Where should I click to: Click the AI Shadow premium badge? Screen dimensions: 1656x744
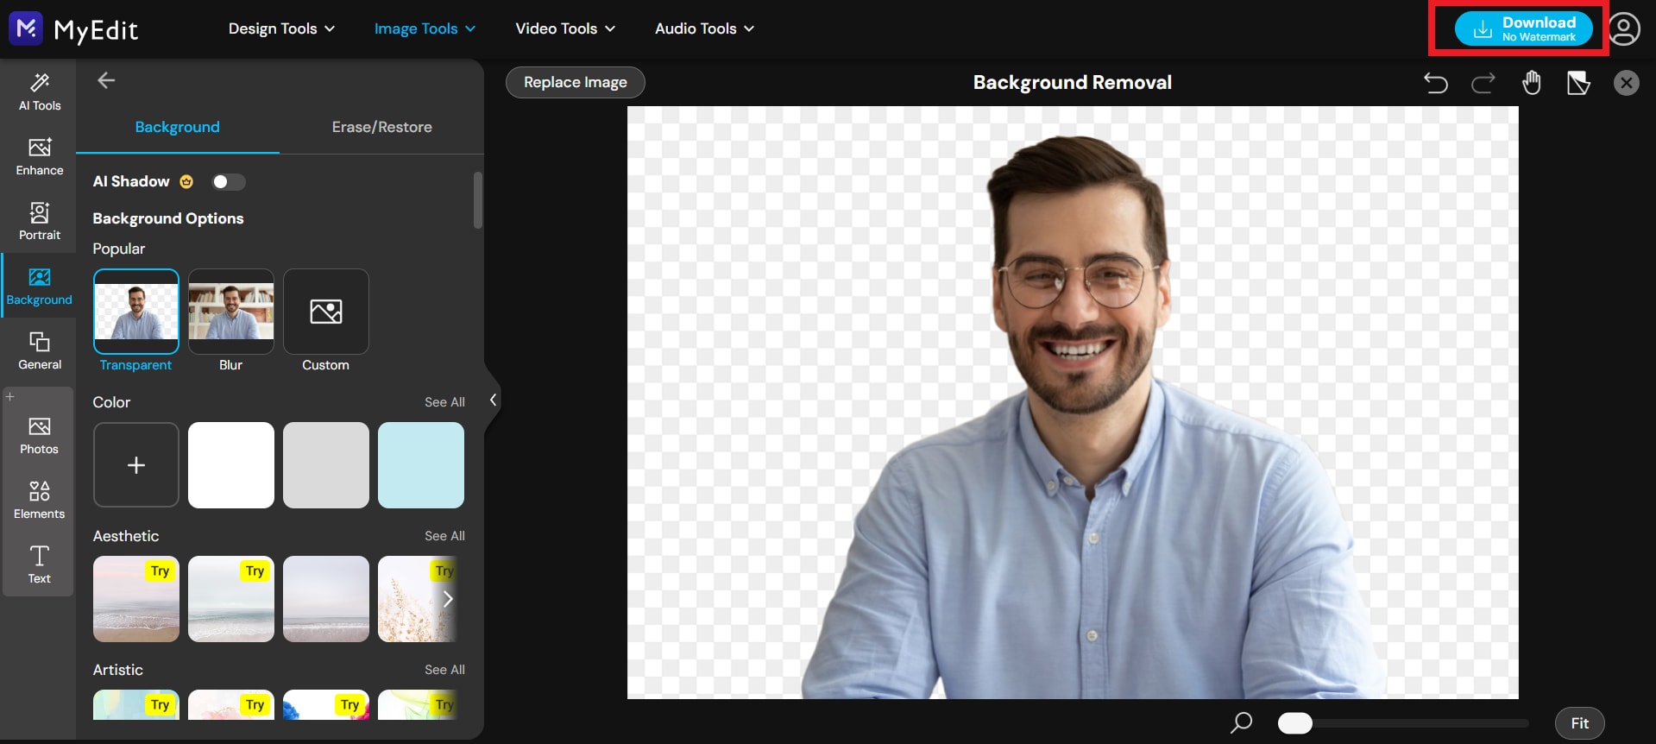tap(186, 181)
